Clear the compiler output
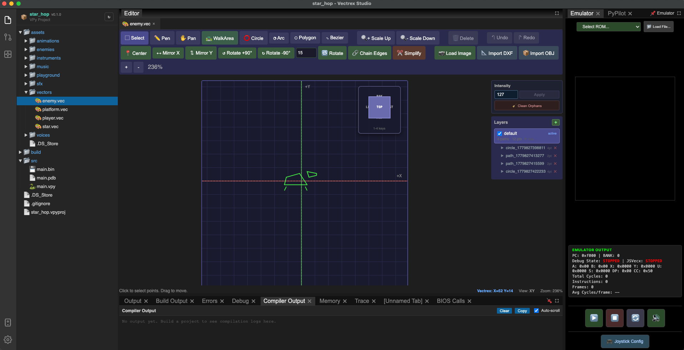 tap(504, 311)
